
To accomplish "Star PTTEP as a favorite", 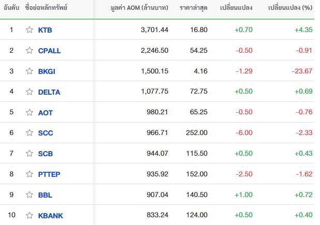I will pos(30,174).
